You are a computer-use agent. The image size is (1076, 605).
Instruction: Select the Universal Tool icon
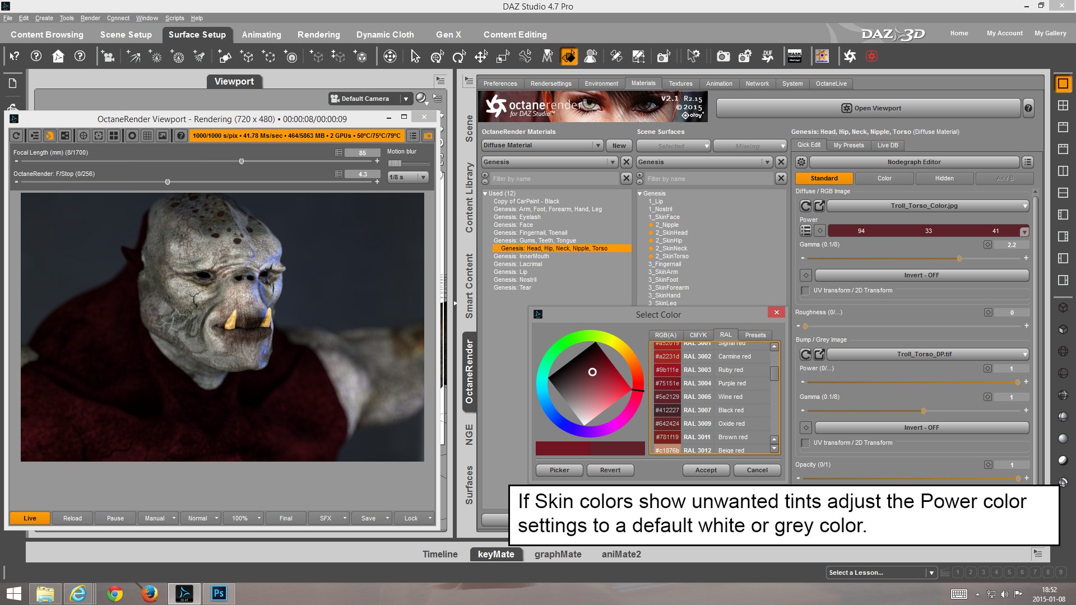(437, 57)
